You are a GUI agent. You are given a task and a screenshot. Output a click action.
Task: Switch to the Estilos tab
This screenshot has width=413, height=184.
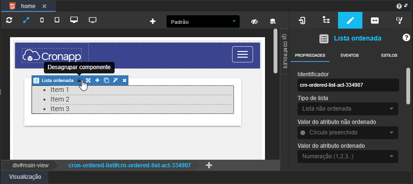389,55
